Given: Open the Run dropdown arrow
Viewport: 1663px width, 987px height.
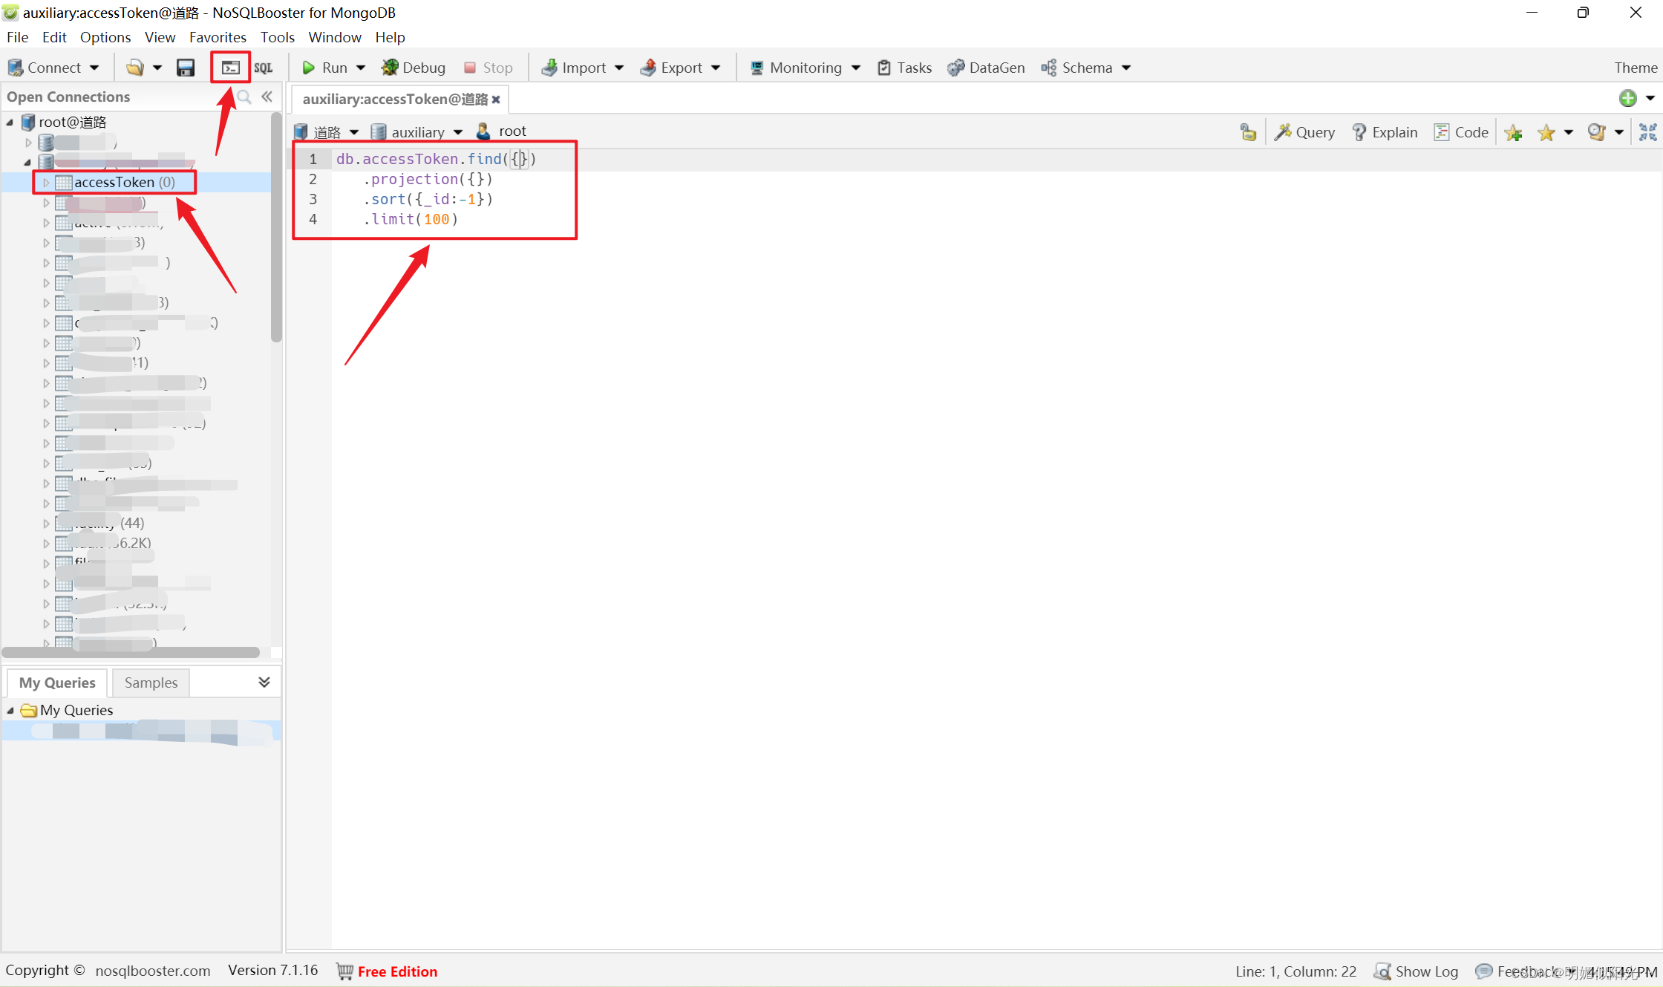Looking at the screenshot, I should click(x=362, y=68).
